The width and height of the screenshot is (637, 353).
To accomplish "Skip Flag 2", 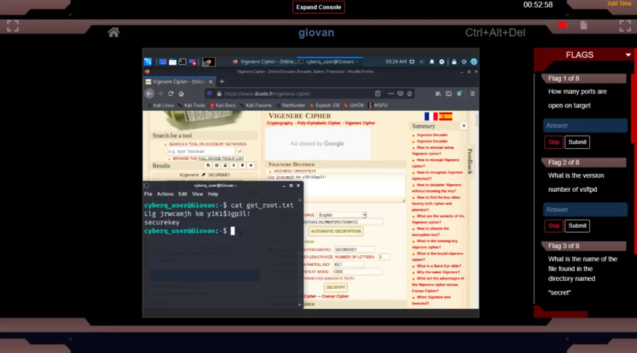I will point(554,226).
